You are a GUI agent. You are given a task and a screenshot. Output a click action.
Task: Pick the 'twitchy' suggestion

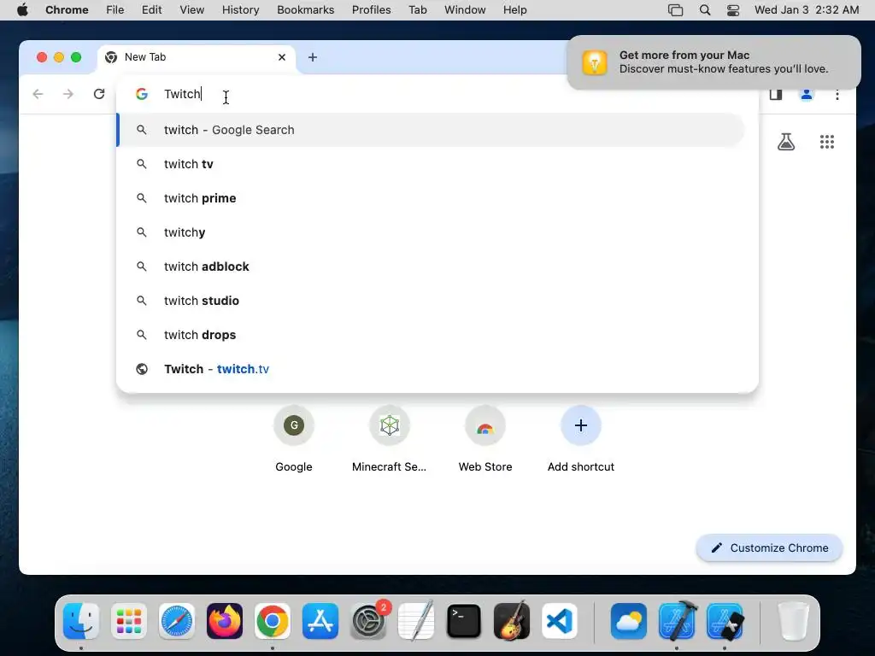point(431,232)
